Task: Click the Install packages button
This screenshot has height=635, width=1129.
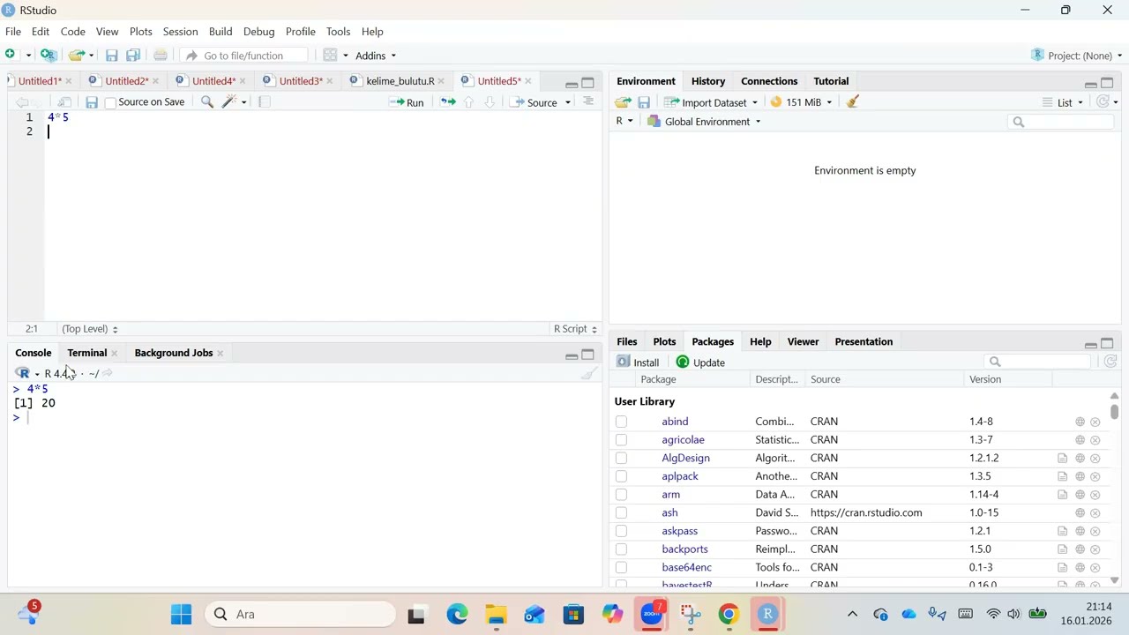Action: click(x=638, y=362)
